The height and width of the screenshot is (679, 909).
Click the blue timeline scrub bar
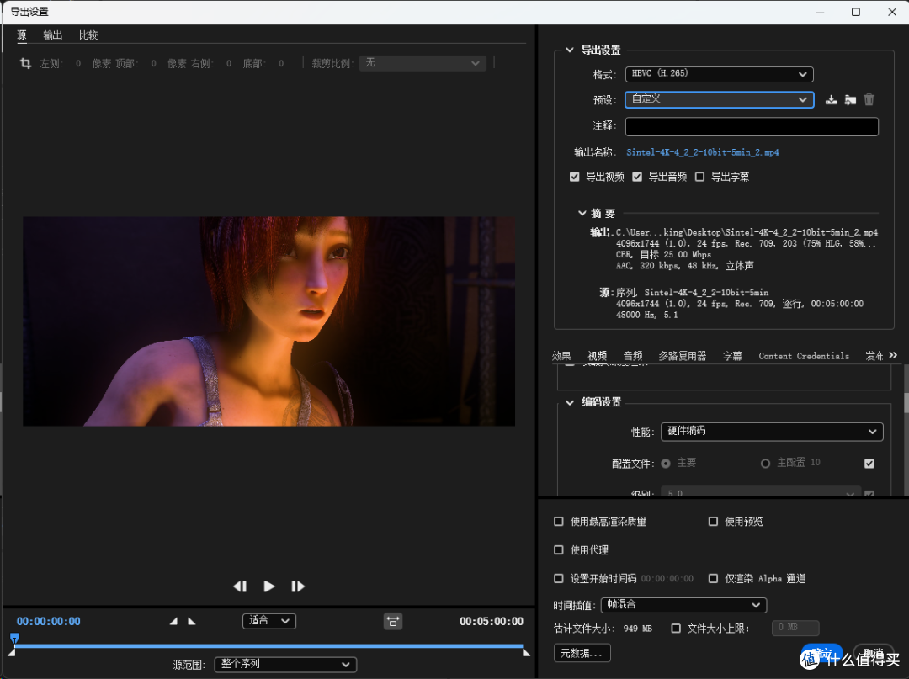pyautogui.click(x=268, y=645)
